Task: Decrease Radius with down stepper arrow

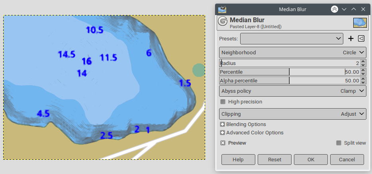Action: click(x=363, y=65)
